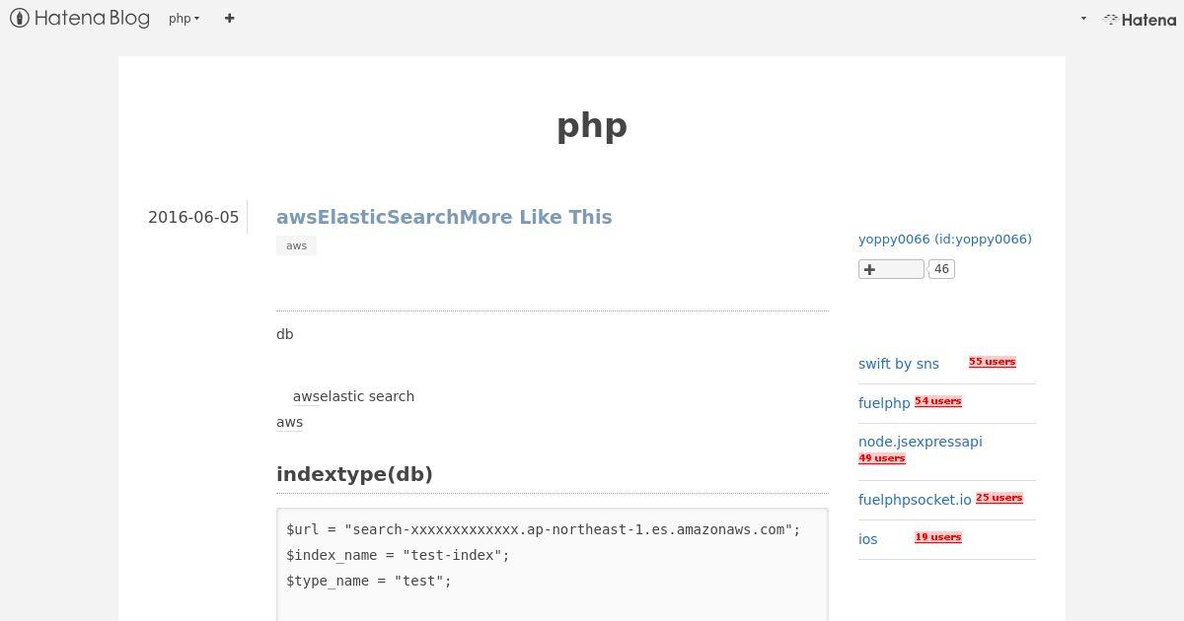The image size is (1184, 621).
Task: Expand the small arrow menu beside Hatena
Action: point(1083,19)
